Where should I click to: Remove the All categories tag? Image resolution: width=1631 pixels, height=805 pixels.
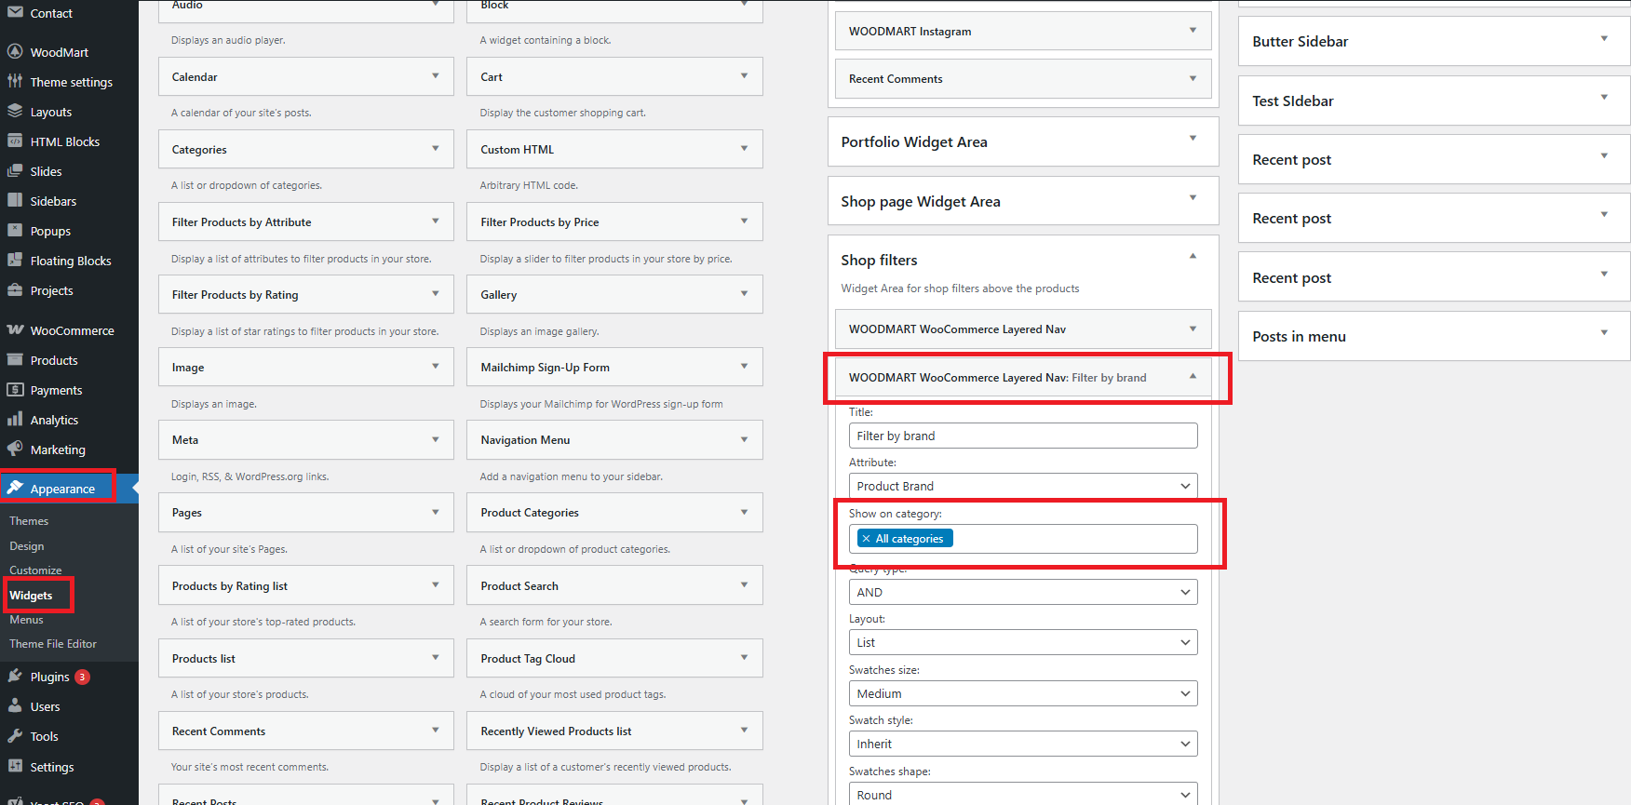click(866, 539)
